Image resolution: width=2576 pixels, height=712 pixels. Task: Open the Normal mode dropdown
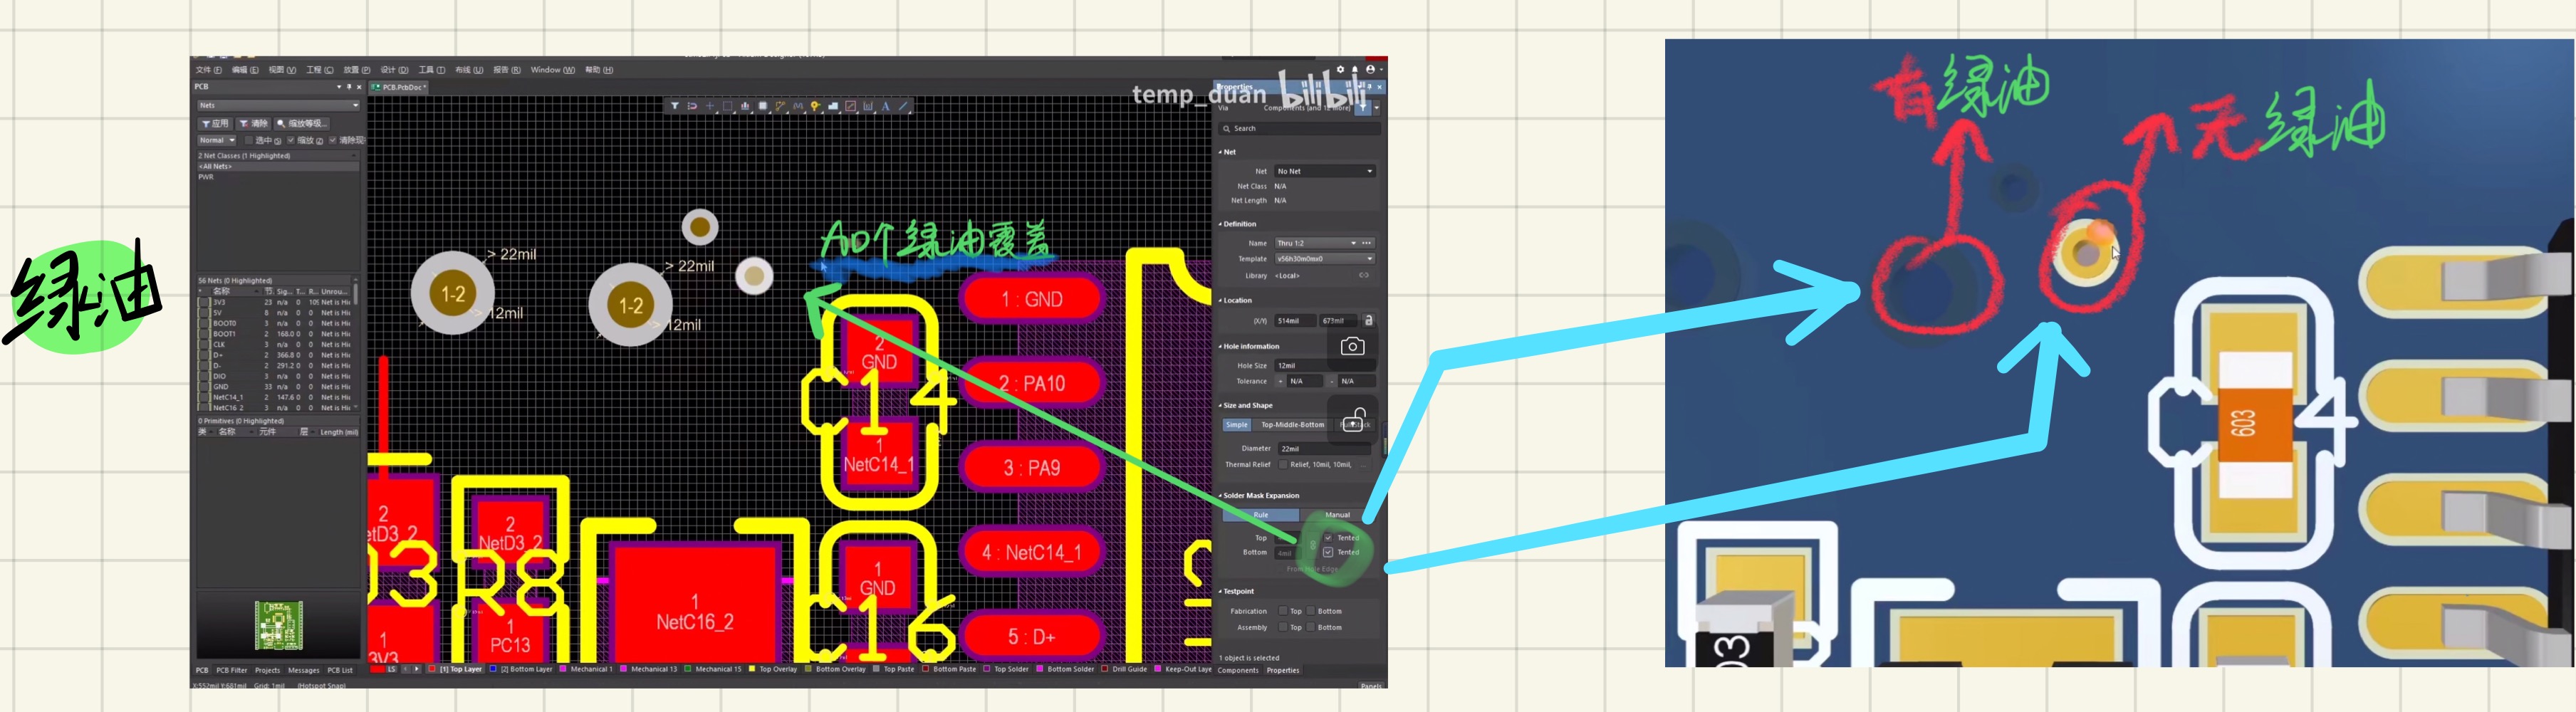tap(217, 141)
